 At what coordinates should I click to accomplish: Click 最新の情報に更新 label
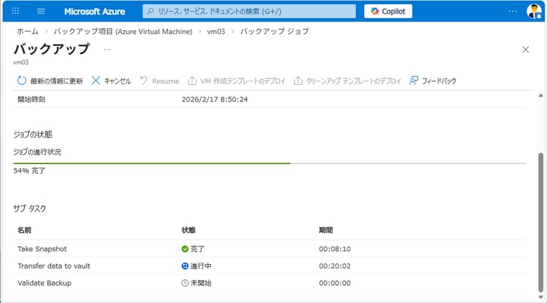click(x=57, y=81)
